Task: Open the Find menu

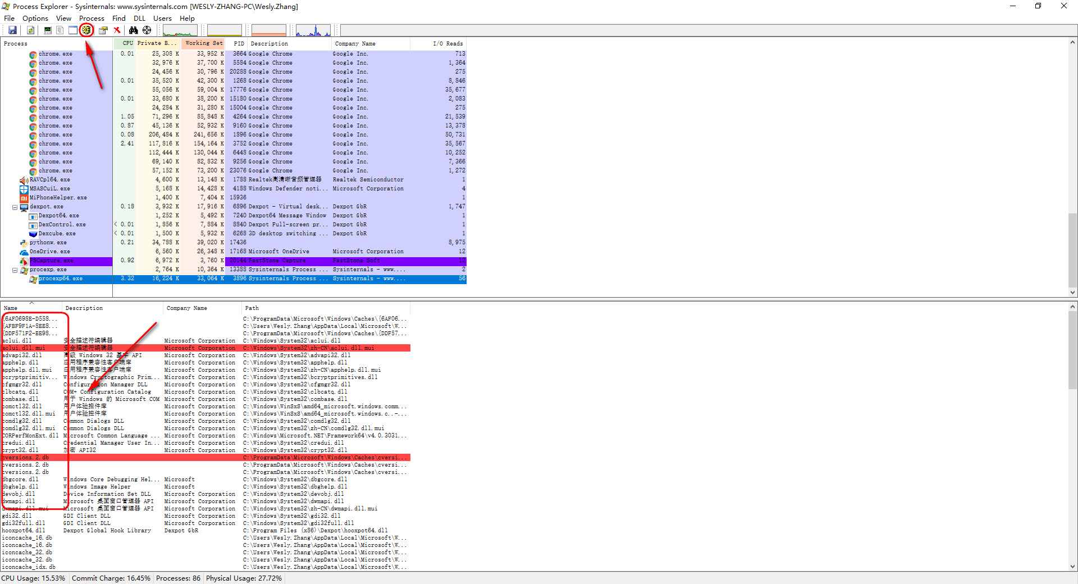Action: pos(119,18)
